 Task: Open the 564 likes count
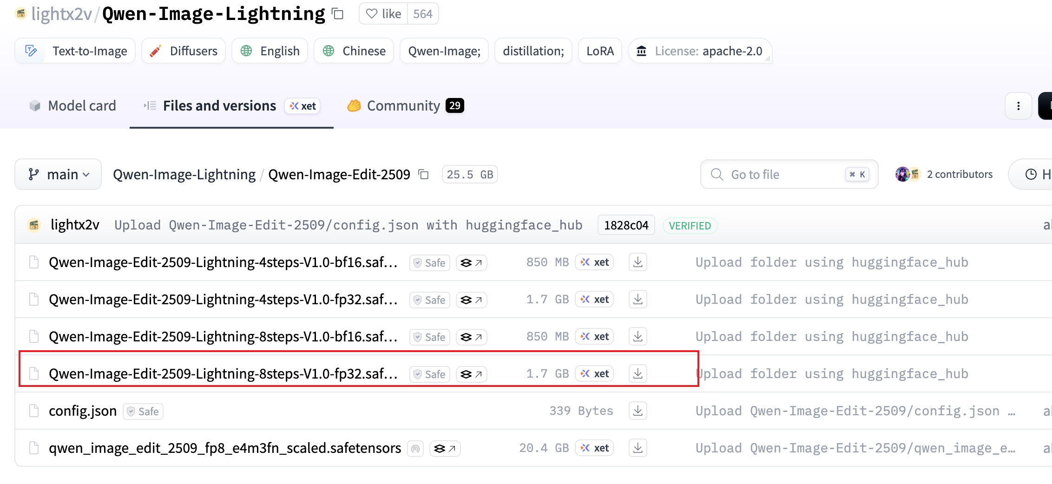coord(423,14)
